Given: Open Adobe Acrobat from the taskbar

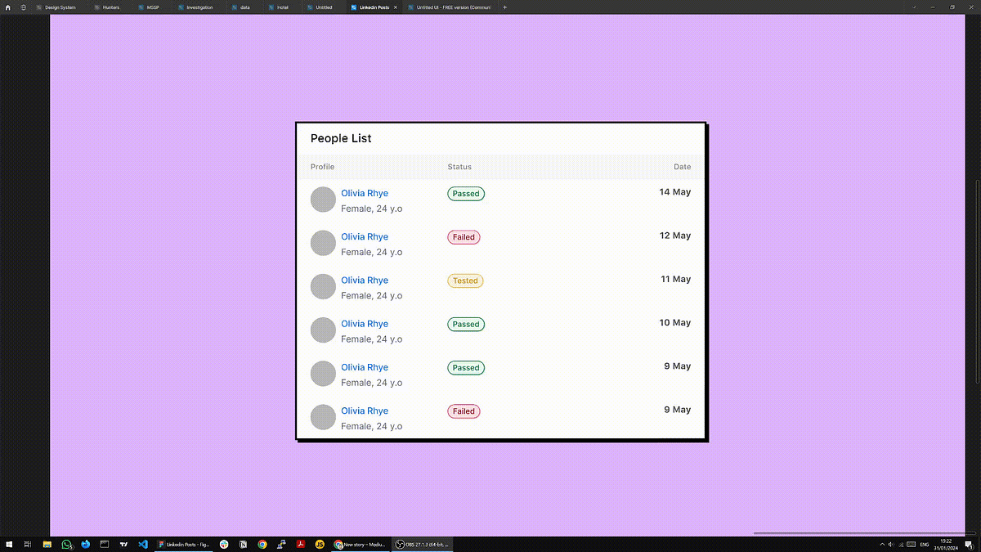Looking at the screenshot, I should coord(300,544).
